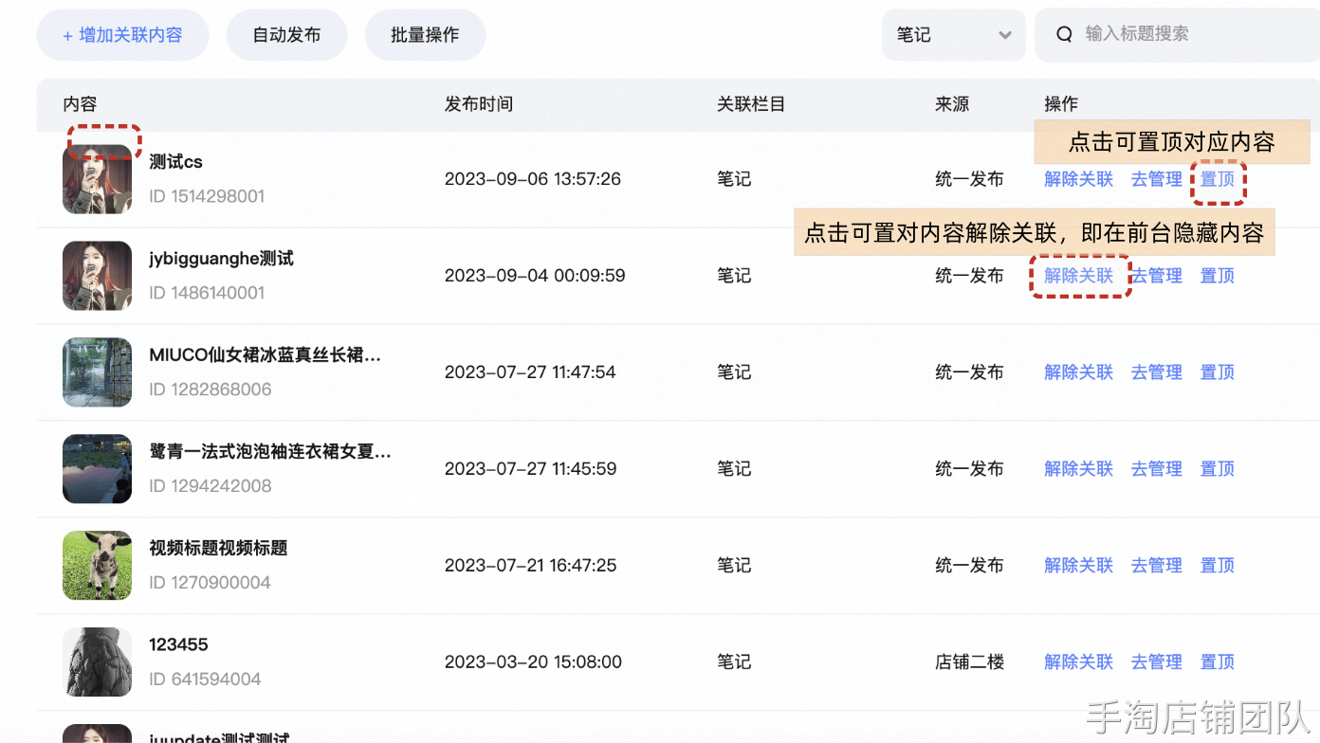Pin 123455 row with 置顶
1320x743 pixels.
tap(1218, 662)
